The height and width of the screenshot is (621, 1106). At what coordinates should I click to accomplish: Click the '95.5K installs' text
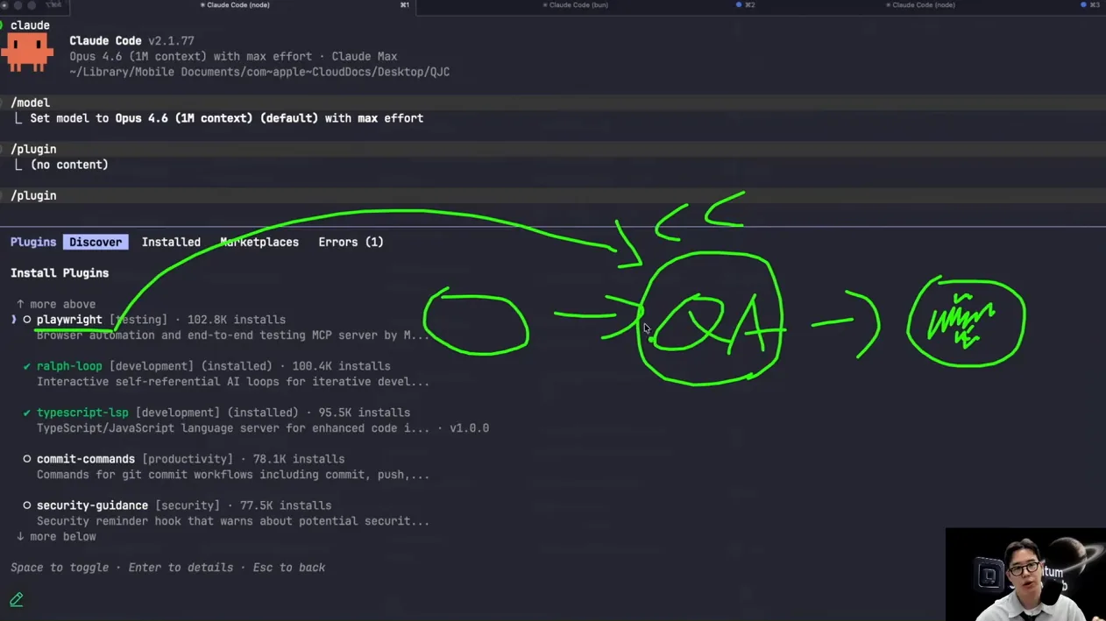(x=364, y=413)
